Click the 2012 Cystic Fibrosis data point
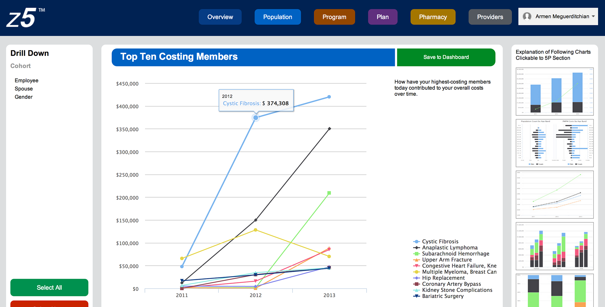The image size is (605, 307). (256, 118)
